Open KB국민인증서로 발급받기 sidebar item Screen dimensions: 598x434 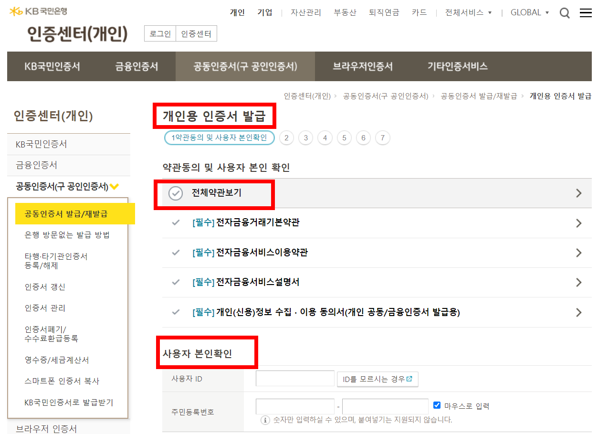point(69,402)
